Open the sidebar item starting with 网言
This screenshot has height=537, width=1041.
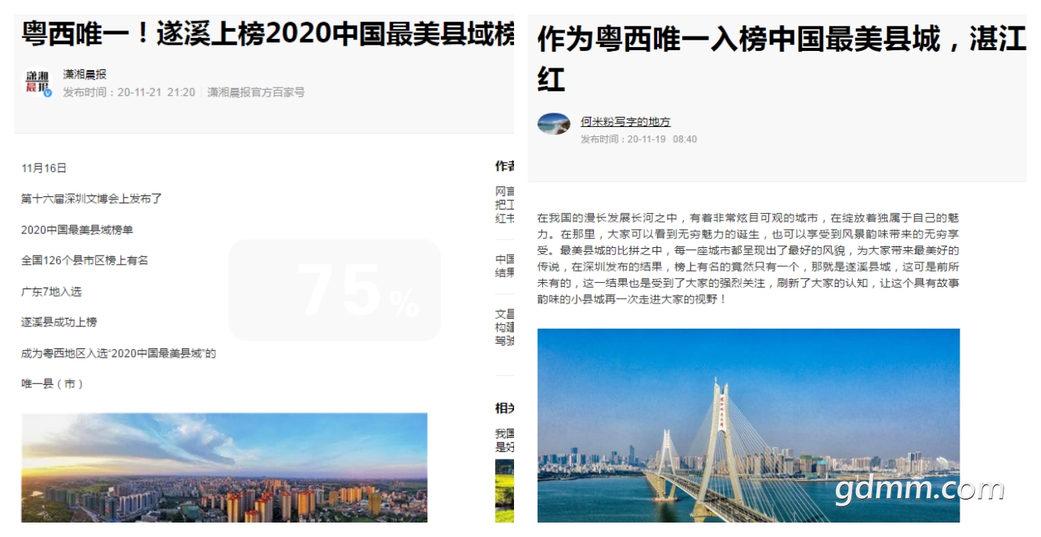504,204
